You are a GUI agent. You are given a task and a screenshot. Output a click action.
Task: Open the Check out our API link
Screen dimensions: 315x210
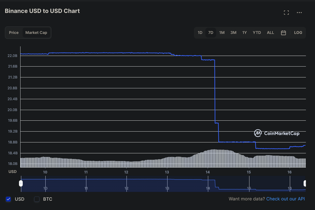pos(285,199)
